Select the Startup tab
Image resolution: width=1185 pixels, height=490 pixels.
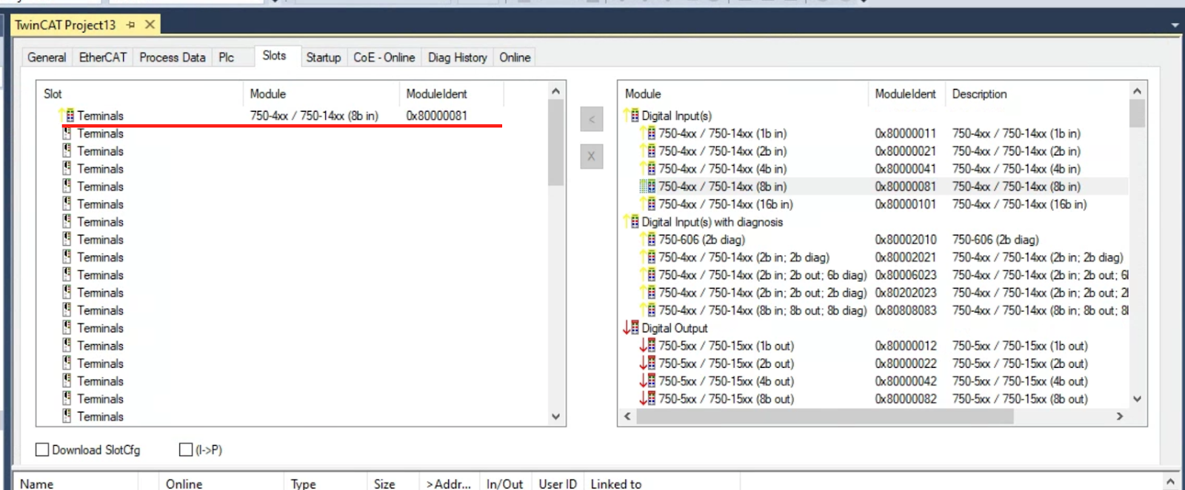(x=324, y=58)
